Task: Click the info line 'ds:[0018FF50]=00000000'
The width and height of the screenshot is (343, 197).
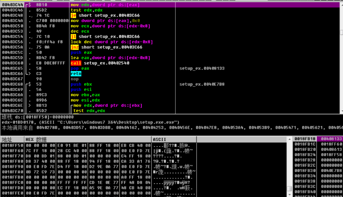Action: pos(44,117)
